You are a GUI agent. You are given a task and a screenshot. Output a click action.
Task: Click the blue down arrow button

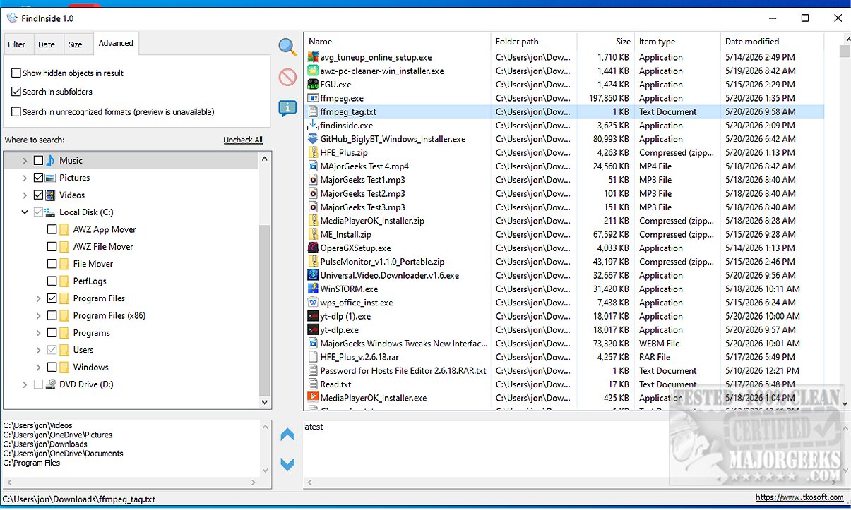(x=287, y=464)
